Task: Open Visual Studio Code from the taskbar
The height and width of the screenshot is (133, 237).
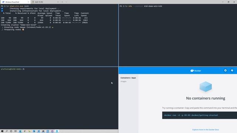Action: coord(39,131)
